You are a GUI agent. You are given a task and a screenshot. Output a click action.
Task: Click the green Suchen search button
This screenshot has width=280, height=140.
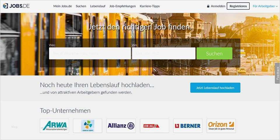click(x=214, y=53)
